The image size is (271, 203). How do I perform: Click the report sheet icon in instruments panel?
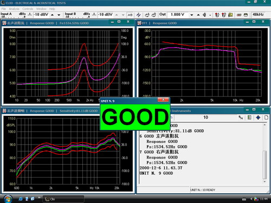click(249, 117)
